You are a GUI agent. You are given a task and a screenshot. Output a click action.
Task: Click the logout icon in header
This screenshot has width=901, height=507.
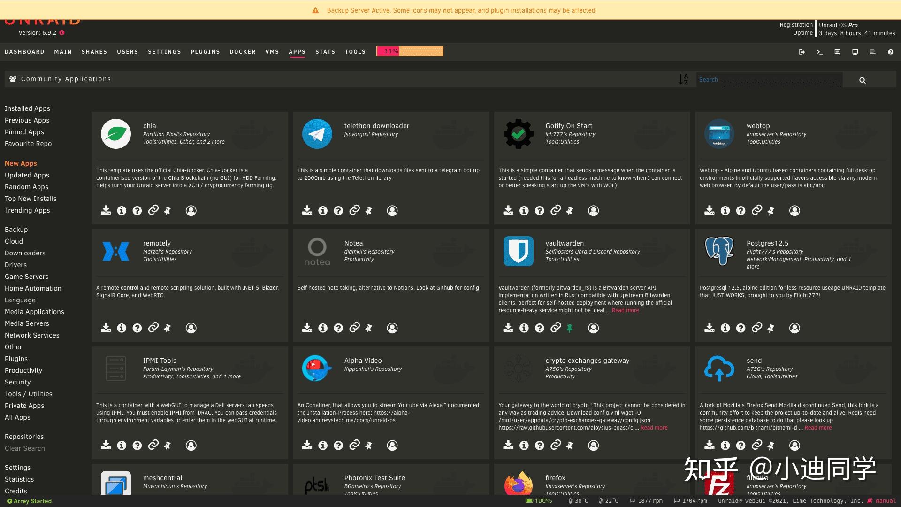pyautogui.click(x=802, y=52)
